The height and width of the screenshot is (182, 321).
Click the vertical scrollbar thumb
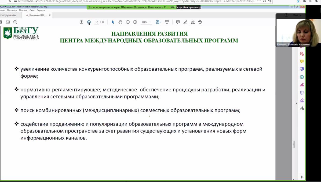pyautogui.click(x=293, y=144)
